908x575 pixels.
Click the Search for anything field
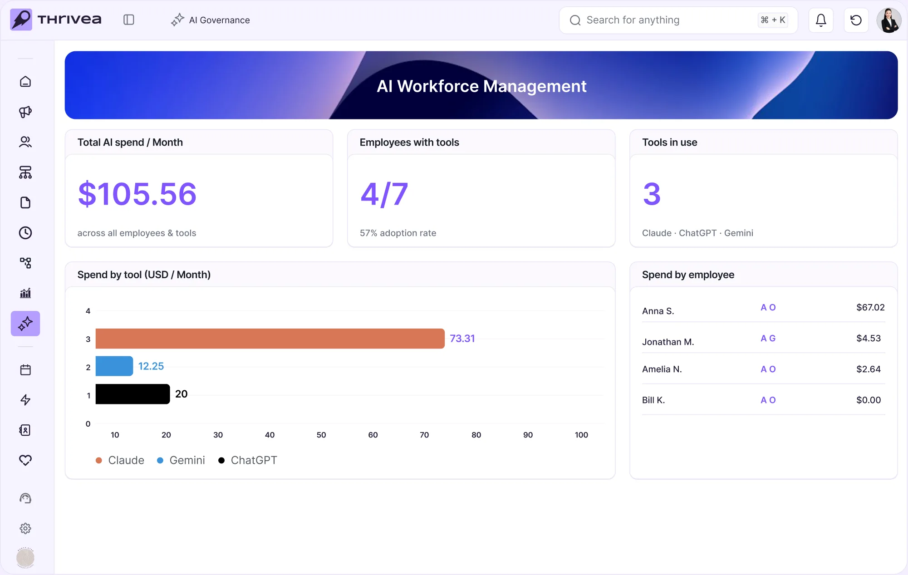678,20
